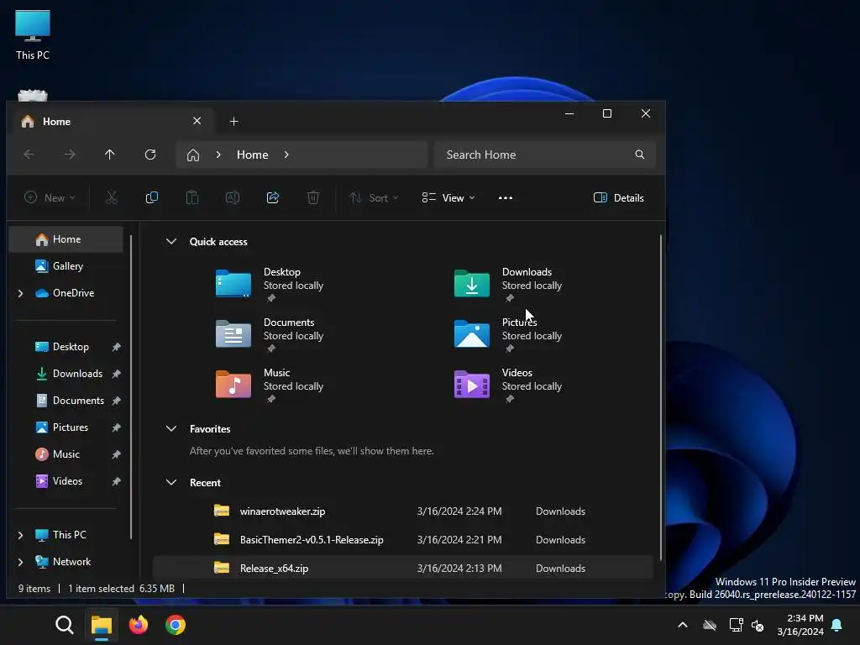Select winaerotweaker.zip recent file

click(x=403, y=511)
